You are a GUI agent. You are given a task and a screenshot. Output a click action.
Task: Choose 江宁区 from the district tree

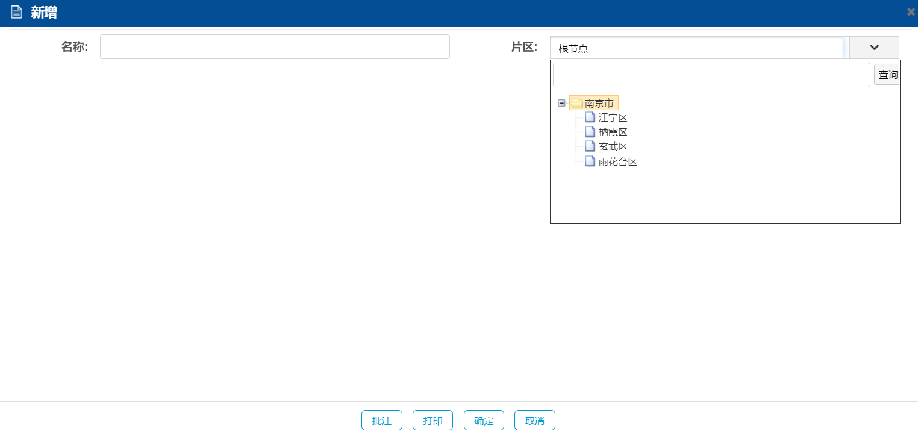tap(613, 117)
